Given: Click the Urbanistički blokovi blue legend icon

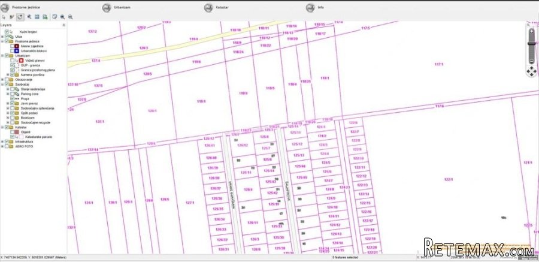Looking at the screenshot, I should point(17,50).
